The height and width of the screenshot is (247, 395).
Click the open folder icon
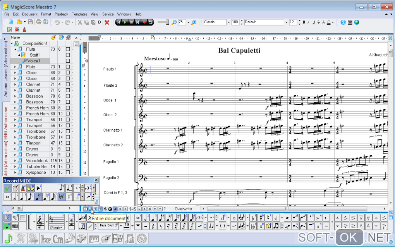pos(19,22)
